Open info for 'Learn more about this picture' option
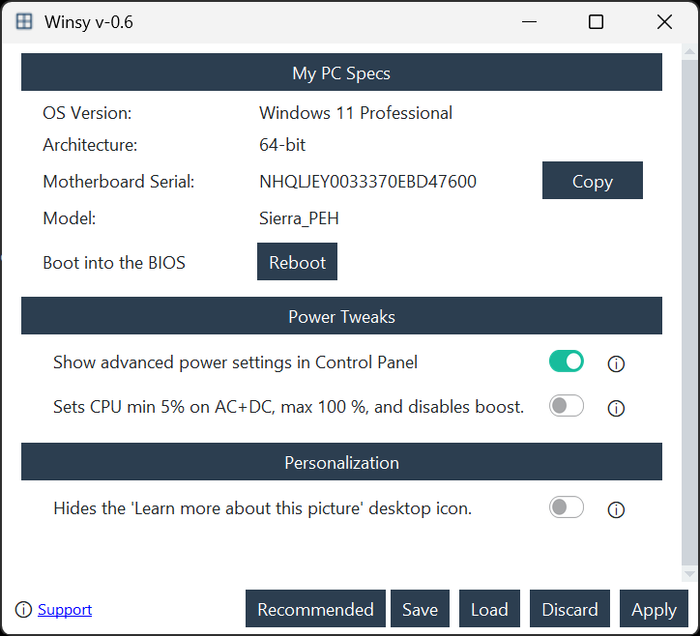The height and width of the screenshot is (636, 700). point(616,509)
